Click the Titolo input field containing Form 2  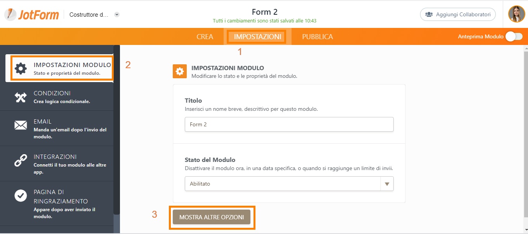pyautogui.click(x=289, y=124)
